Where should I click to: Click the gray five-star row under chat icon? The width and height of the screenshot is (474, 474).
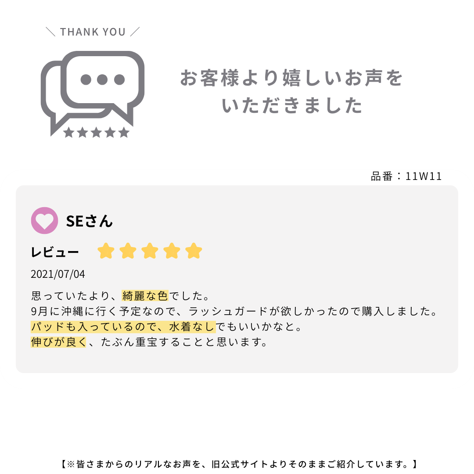tap(96, 132)
